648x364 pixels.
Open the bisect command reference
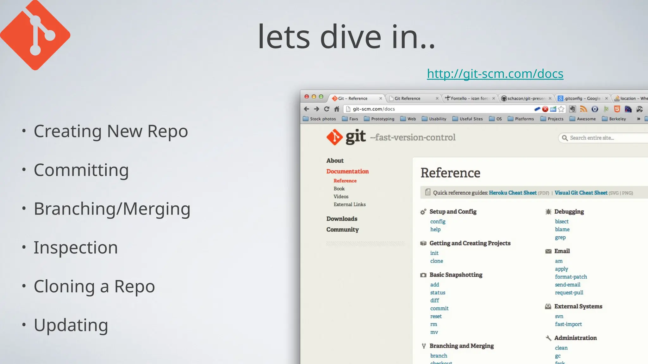click(x=562, y=221)
